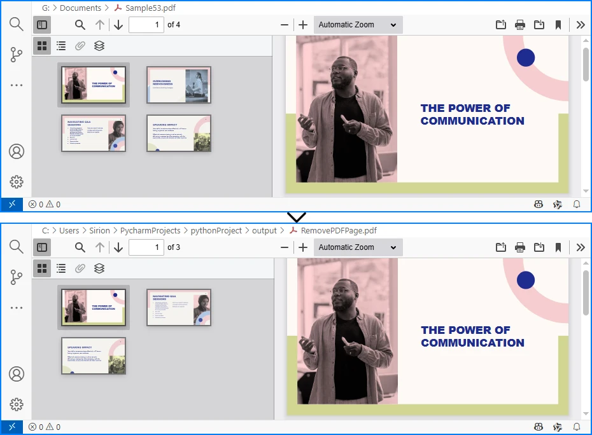The width and height of the screenshot is (592, 435).
Task: Open the layers panel in the PDF sidebar
Action: (x=99, y=45)
